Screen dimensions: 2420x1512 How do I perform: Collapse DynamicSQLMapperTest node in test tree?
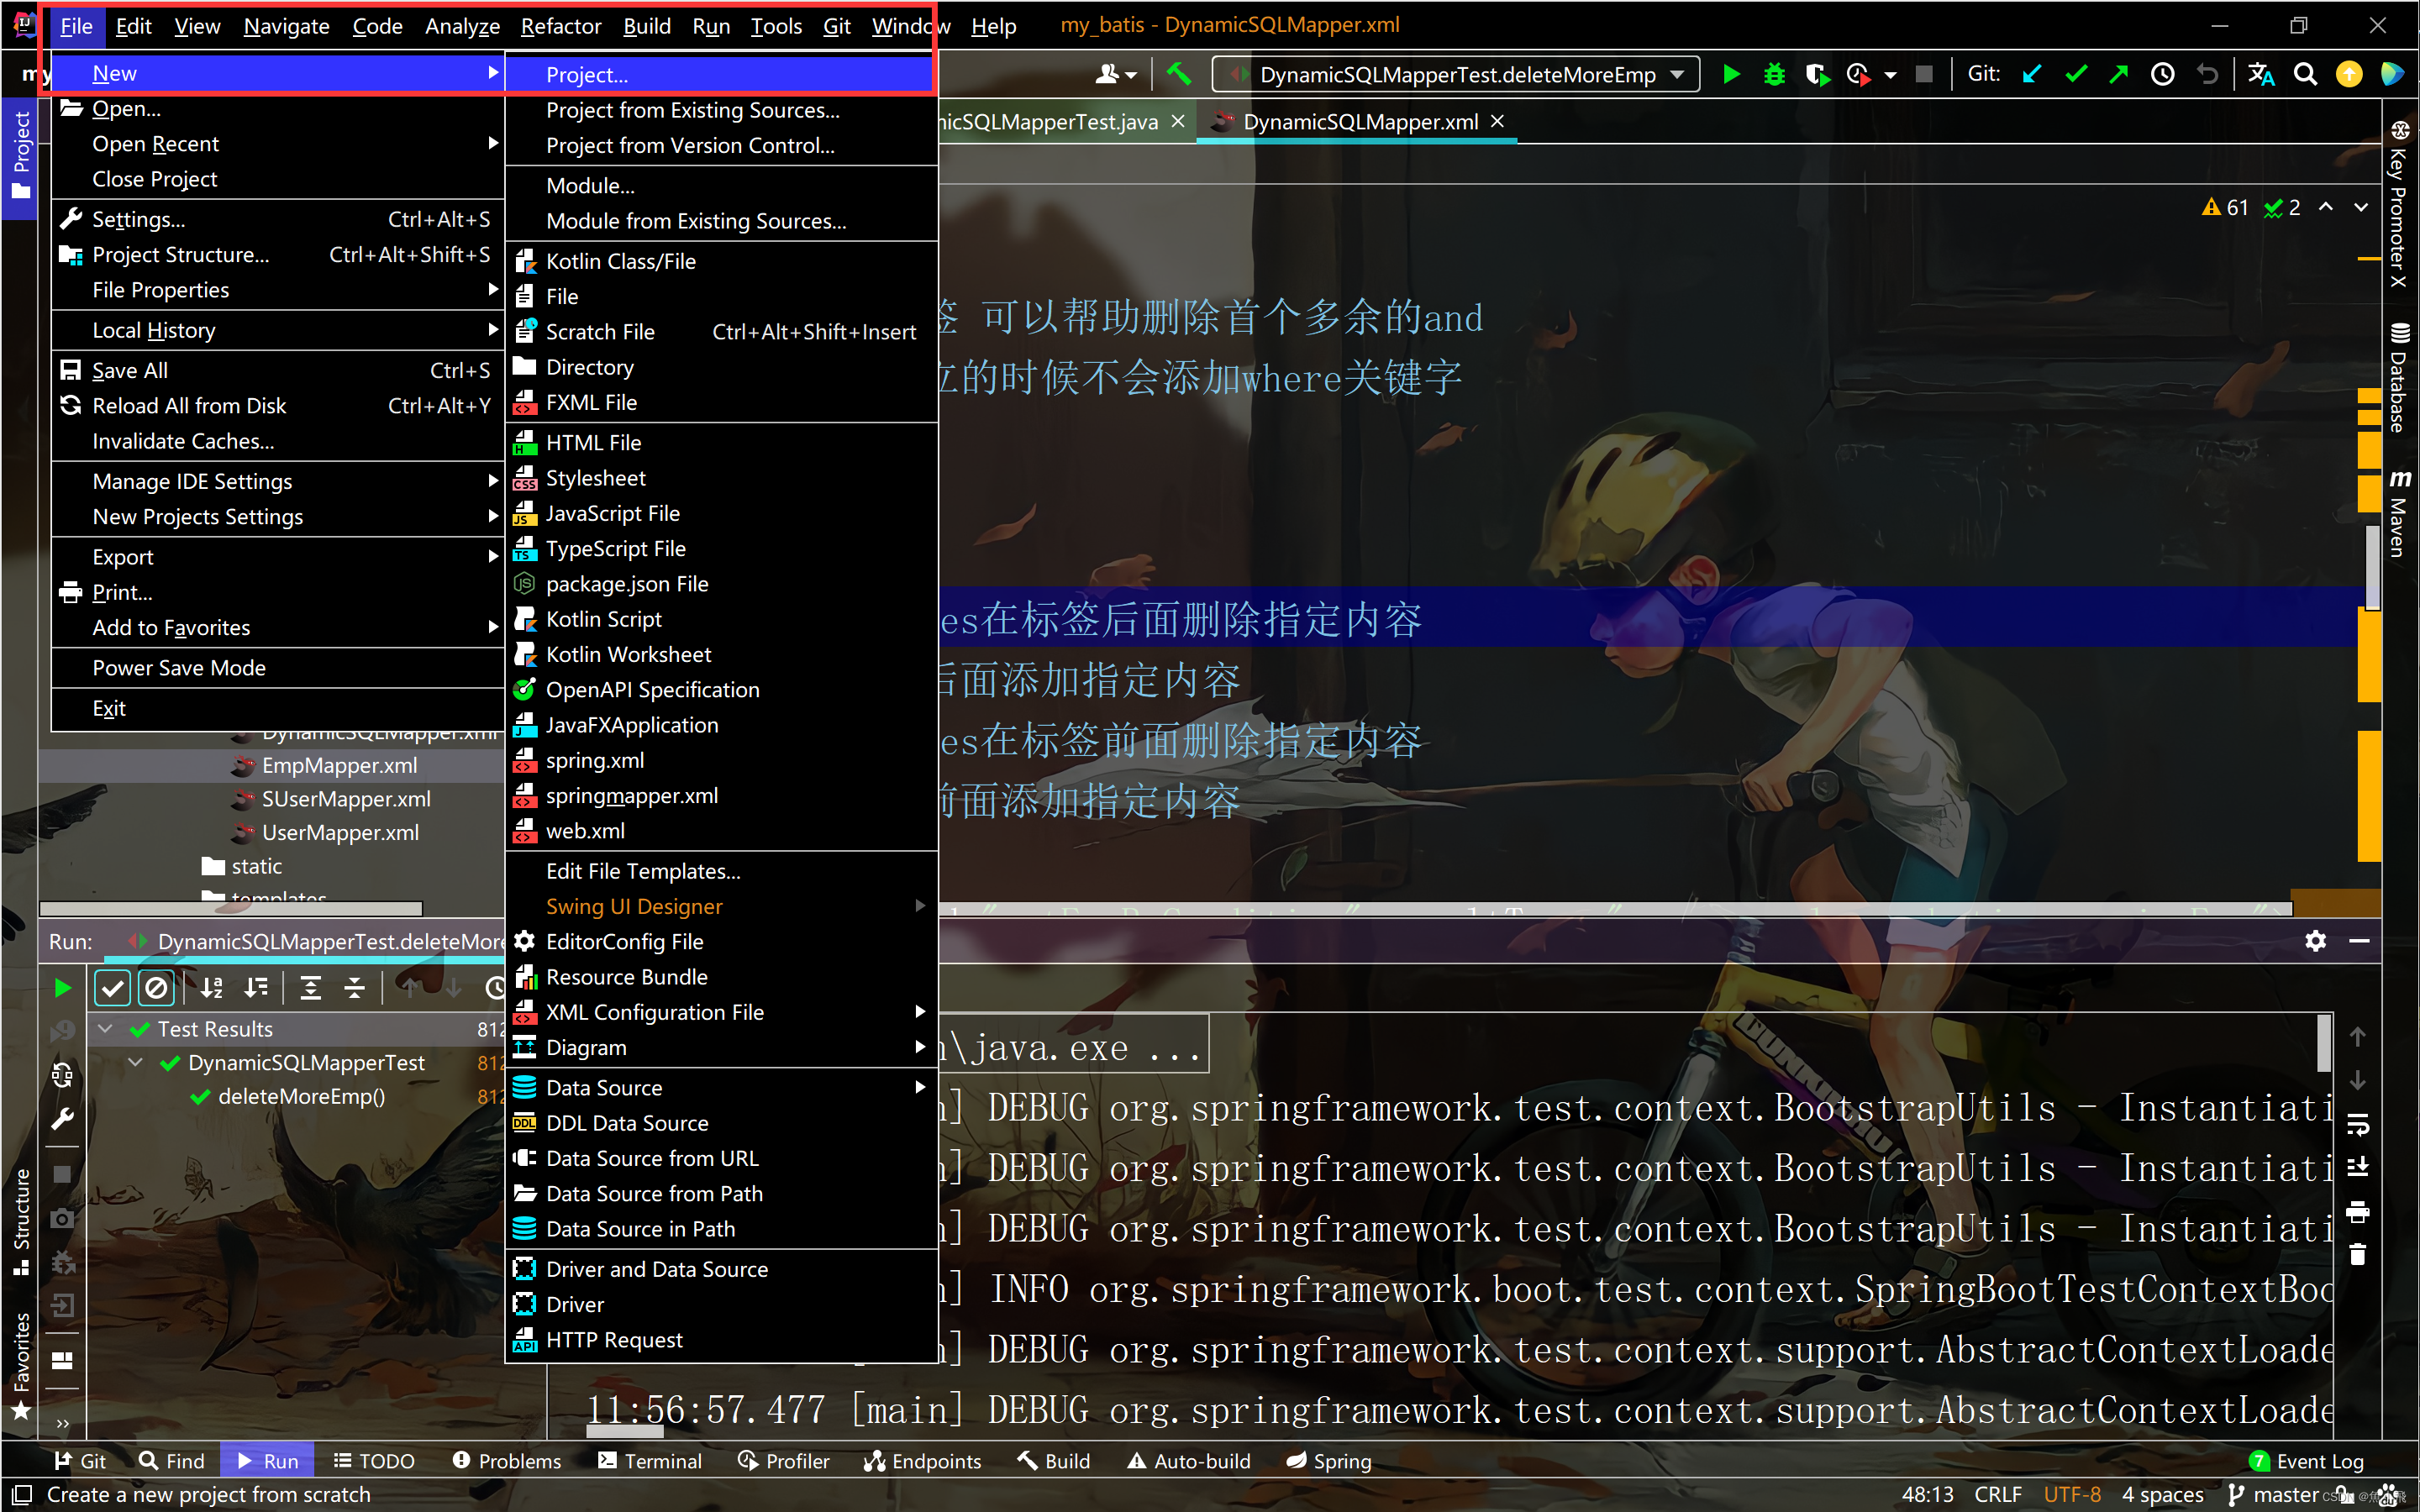tap(136, 1063)
